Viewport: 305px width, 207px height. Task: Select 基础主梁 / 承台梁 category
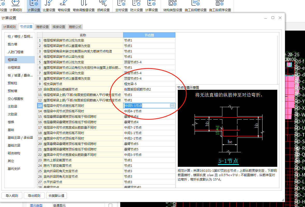[x=20, y=138]
